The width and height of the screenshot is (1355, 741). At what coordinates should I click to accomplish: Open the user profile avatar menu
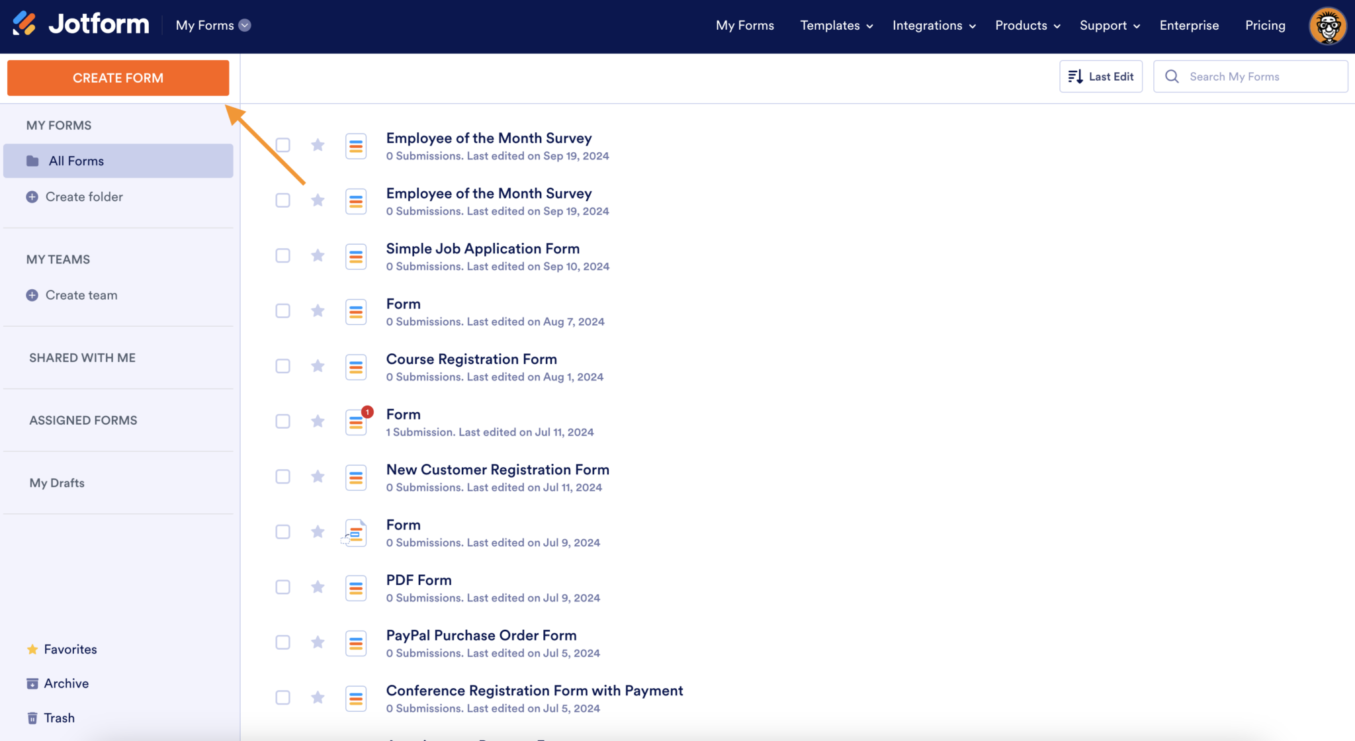[x=1328, y=26]
